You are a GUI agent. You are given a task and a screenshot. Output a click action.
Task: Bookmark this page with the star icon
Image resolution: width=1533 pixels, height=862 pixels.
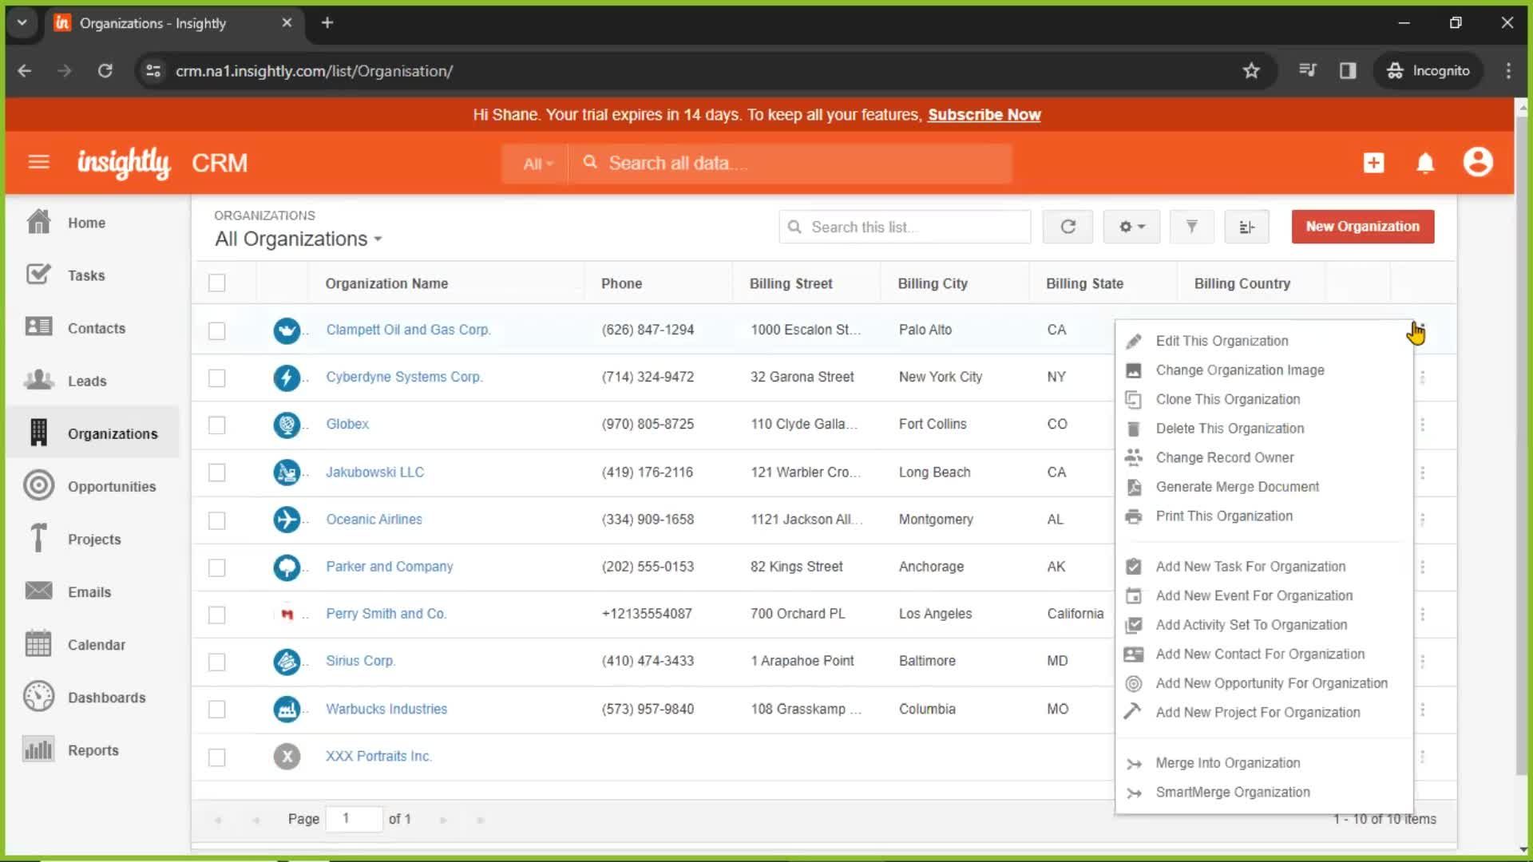1251,71
